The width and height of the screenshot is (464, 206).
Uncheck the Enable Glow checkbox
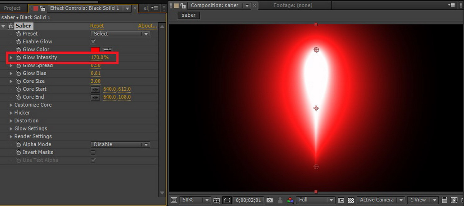click(93, 42)
